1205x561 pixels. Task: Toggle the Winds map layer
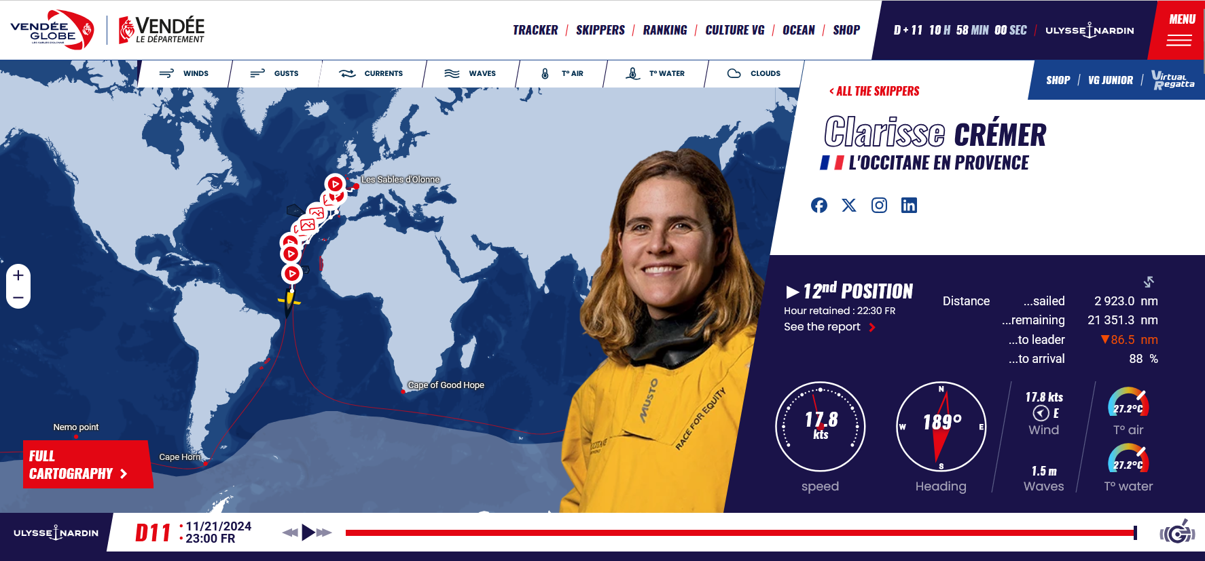tap(184, 73)
